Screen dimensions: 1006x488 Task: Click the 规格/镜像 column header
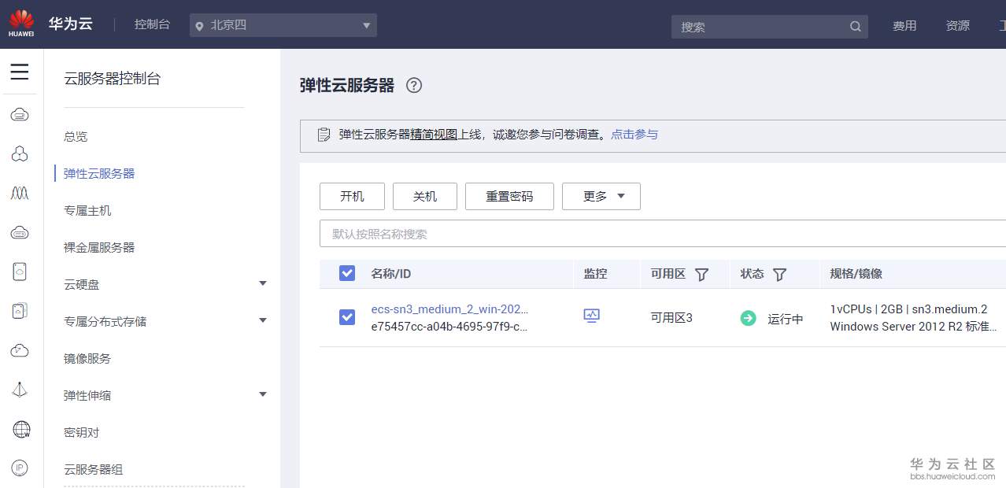tap(856, 274)
